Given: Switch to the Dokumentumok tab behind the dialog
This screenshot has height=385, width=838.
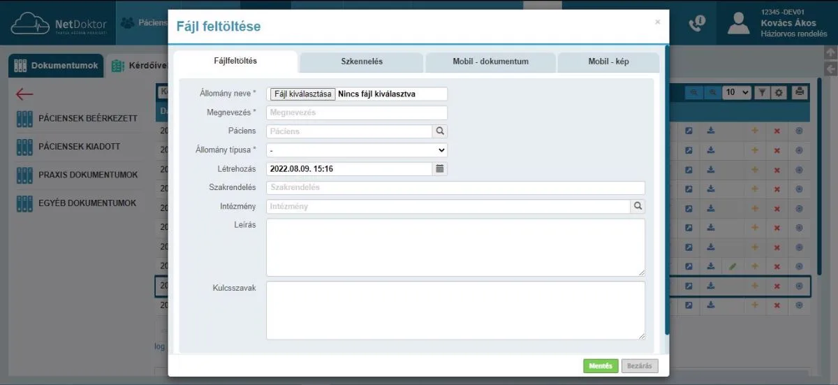Looking at the screenshot, I should point(56,66).
